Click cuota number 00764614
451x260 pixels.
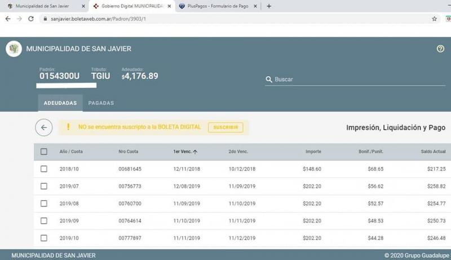pos(130,221)
